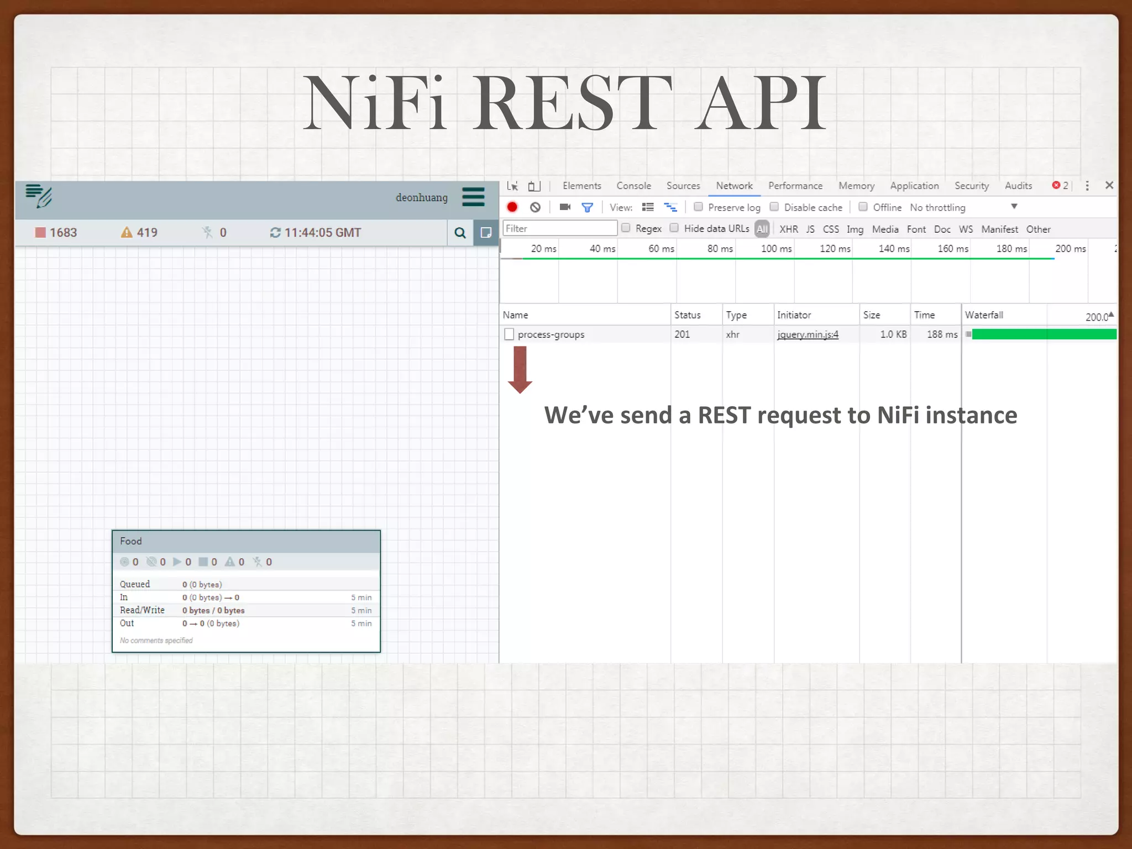Click the stopped components red square icon
The image size is (1132, 849).
click(x=40, y=232)
